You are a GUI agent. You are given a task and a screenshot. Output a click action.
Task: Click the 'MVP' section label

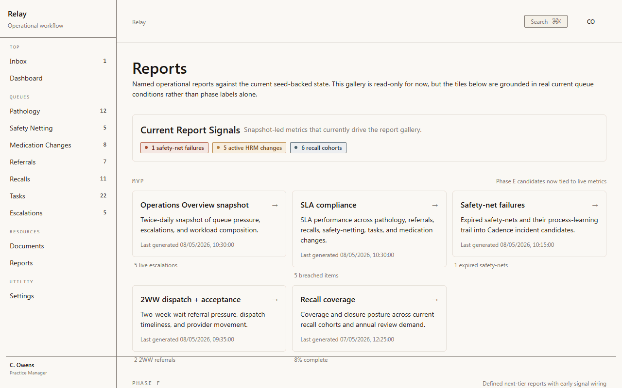[138, 181]
